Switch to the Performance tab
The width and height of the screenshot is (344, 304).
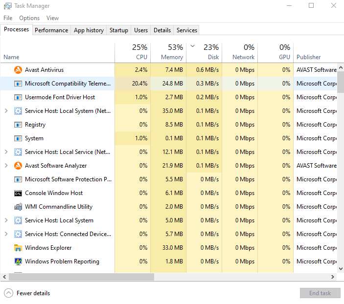[51, 30]
